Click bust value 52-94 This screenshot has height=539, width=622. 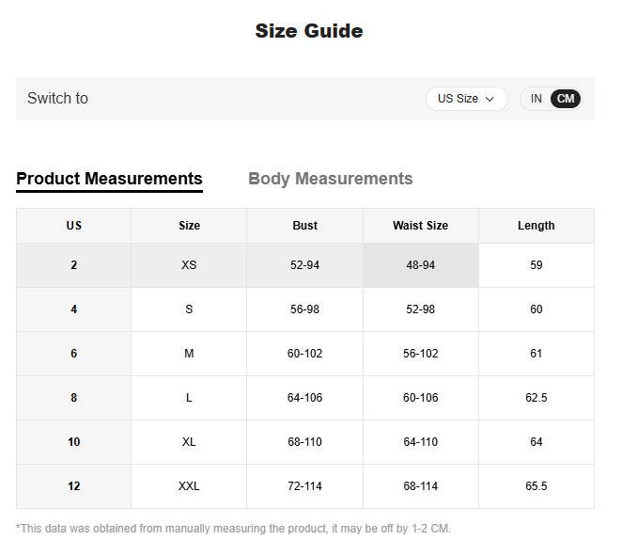point(305,265)
